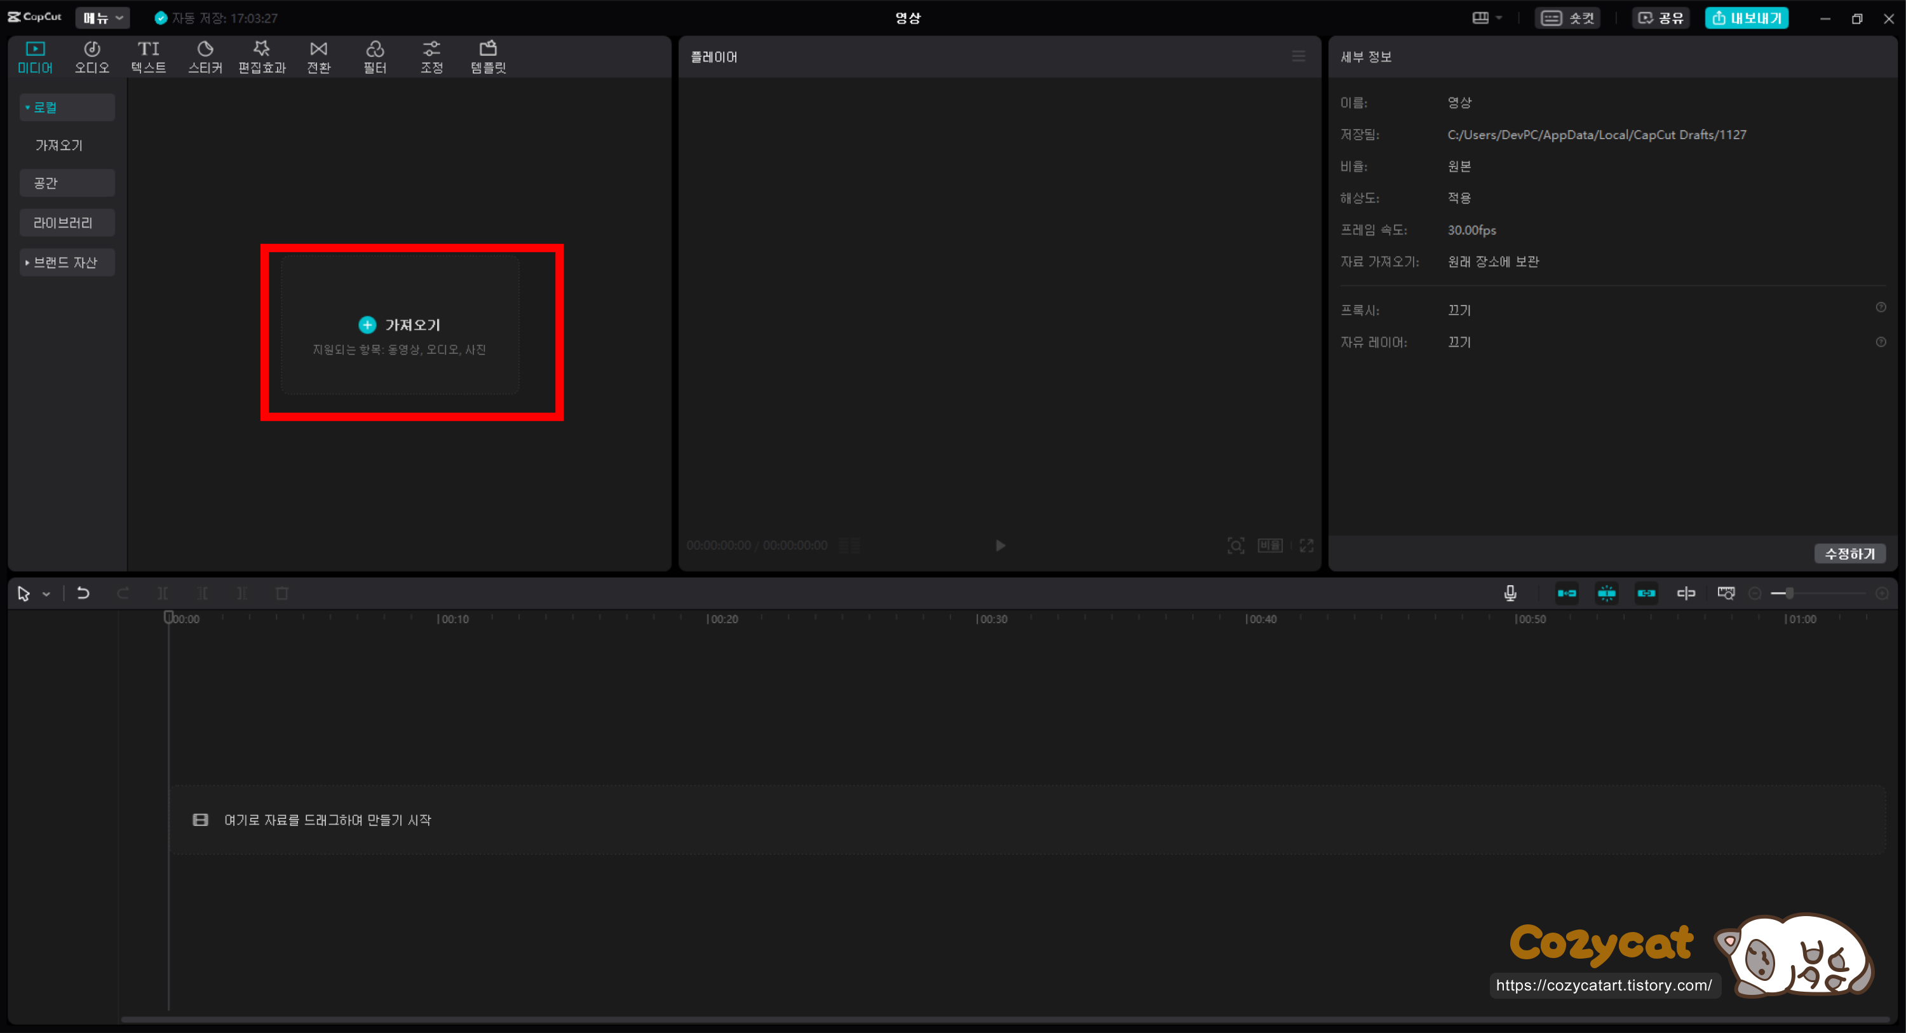The height and width of the screenshot is (1033, 1906).
Task: Toggle main track magnet on timeline
Action: [x=1566, y=593]
